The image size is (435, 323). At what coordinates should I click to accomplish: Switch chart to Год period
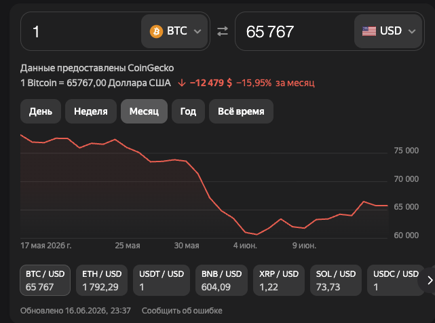coord(188,111)
